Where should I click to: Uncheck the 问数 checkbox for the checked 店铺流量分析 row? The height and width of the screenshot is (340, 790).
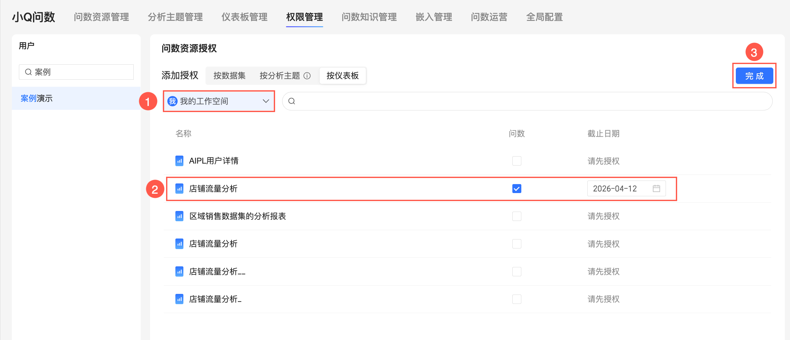[x=517, y=189]
